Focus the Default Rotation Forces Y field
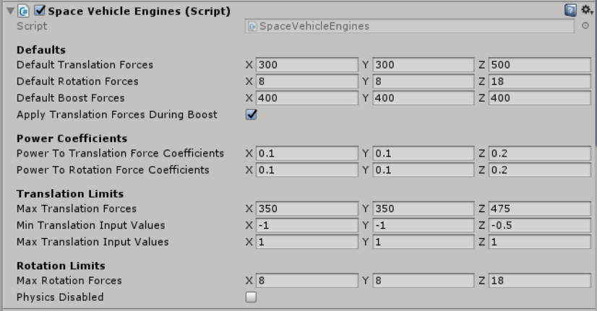 [x=422, y=82]
